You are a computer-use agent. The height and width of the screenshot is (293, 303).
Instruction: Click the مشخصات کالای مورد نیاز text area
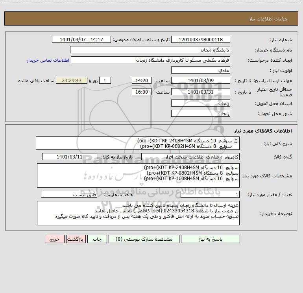click(x=138, y=175)
